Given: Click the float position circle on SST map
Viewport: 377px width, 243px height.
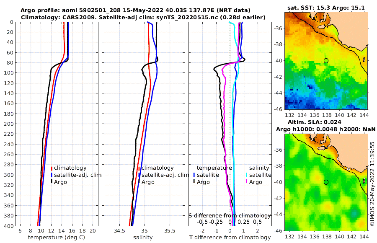Looking at the screenshot, I should coord(326,61).
